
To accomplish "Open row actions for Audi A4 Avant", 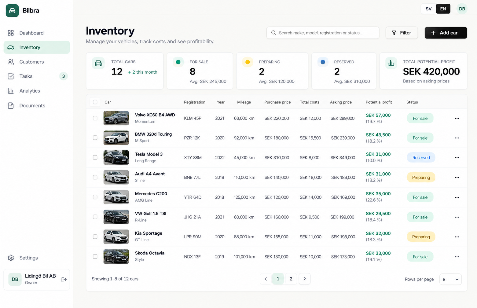I will 457,178.
